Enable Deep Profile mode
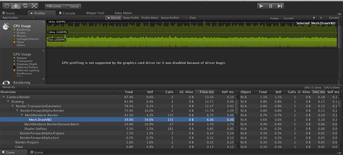The image size is (343, 155). tap(131, 18)
